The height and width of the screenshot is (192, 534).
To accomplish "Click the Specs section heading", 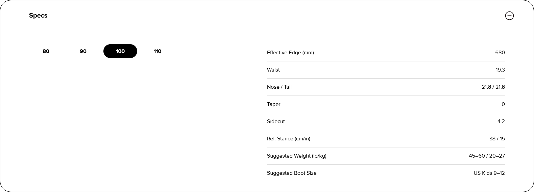I will click(38, 16).
